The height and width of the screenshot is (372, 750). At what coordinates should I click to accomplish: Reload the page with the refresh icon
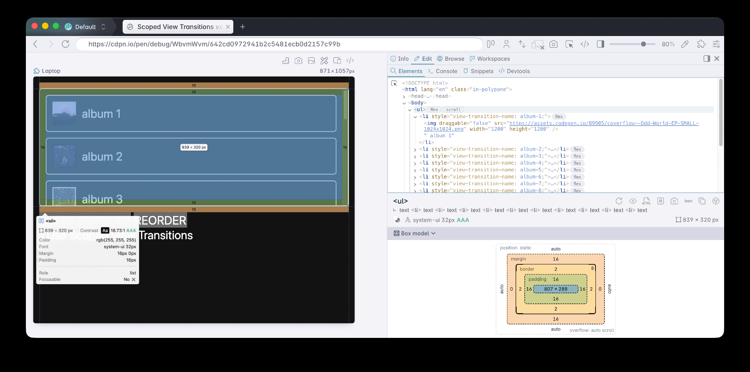[x=66, y=44]
